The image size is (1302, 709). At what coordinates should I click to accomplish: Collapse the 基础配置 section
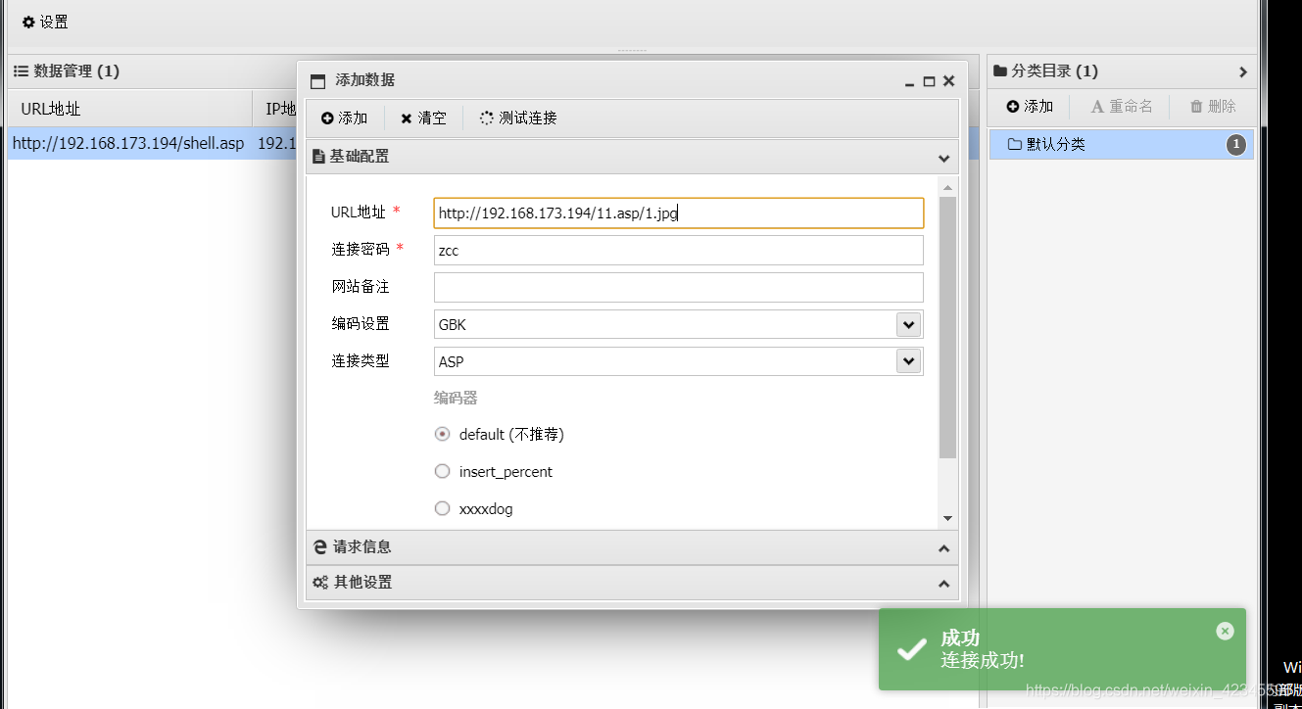click(x=943, y=157)
